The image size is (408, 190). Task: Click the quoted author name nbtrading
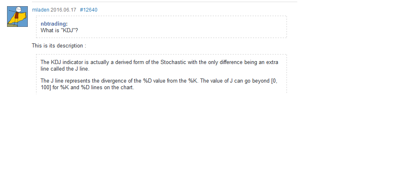coord(54,24)
